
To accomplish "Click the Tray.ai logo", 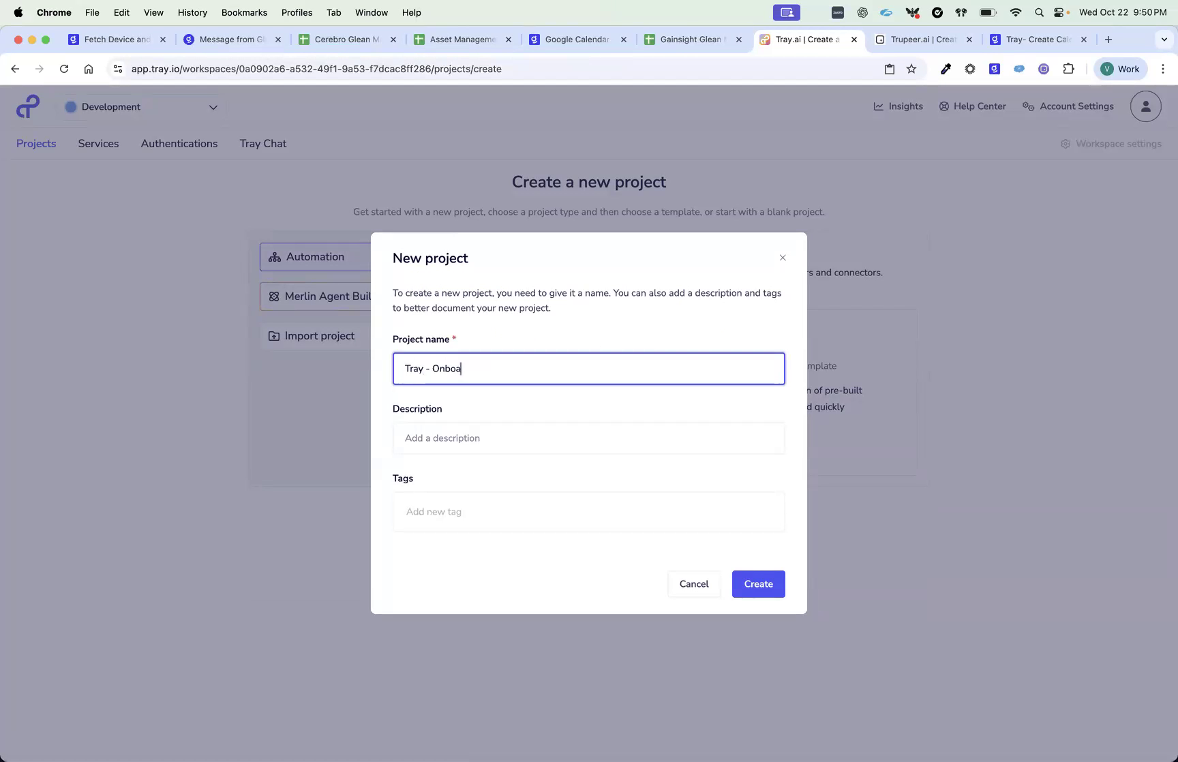I will [x=27, y=106].
